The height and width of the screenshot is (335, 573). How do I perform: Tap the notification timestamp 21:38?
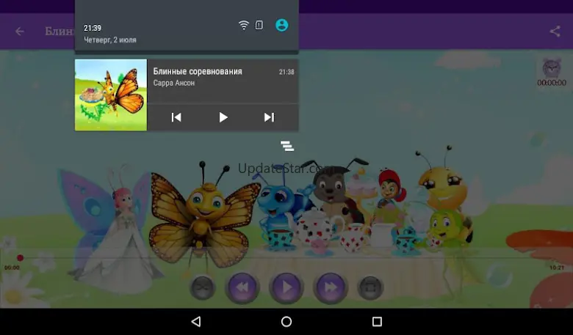coord(286,72)
